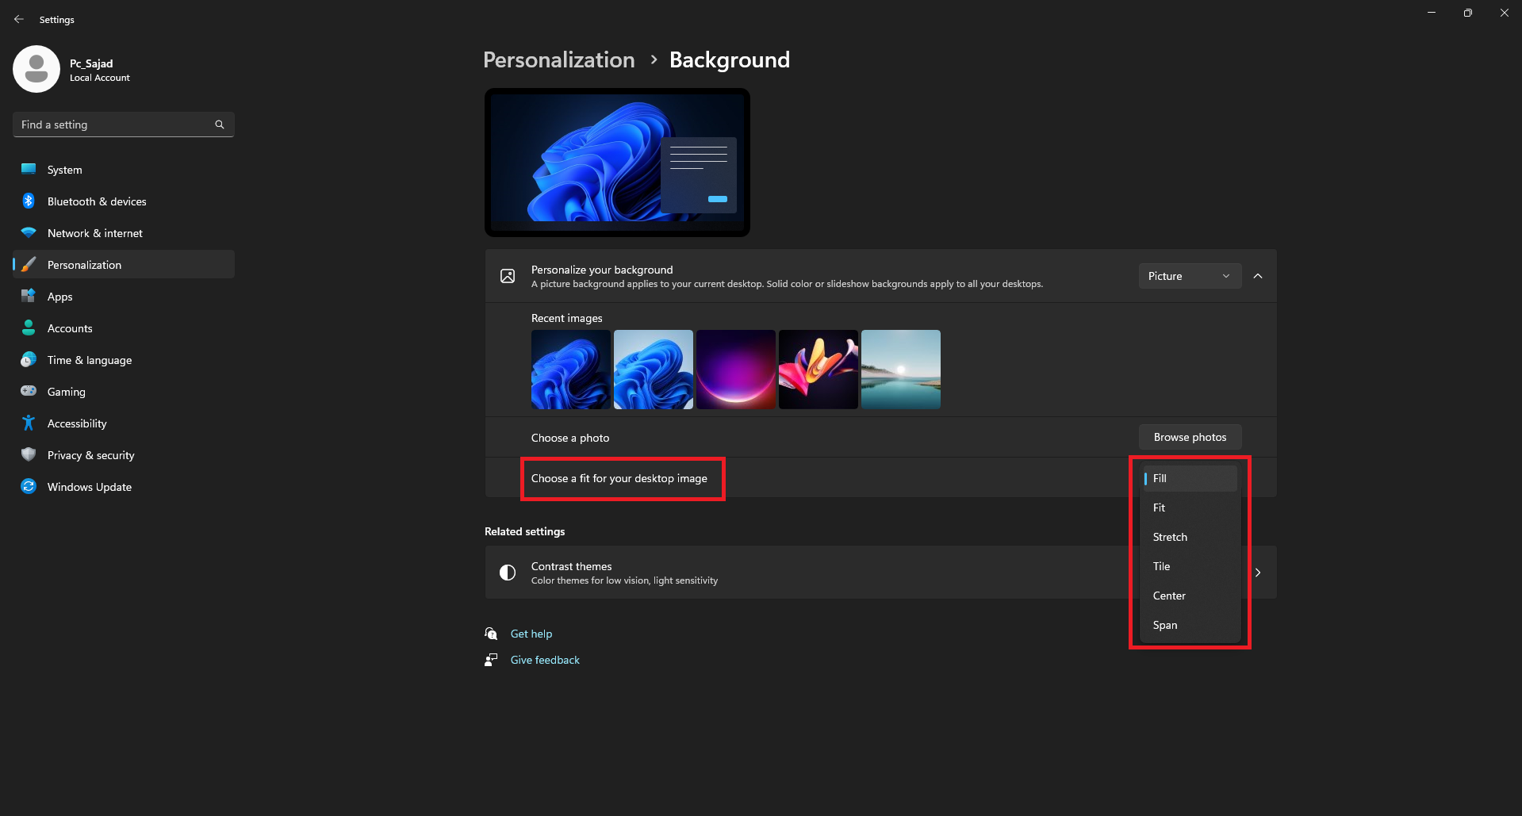
Task: Open Accessibility settings in sidebar
Action: click(x=124, y=423)
